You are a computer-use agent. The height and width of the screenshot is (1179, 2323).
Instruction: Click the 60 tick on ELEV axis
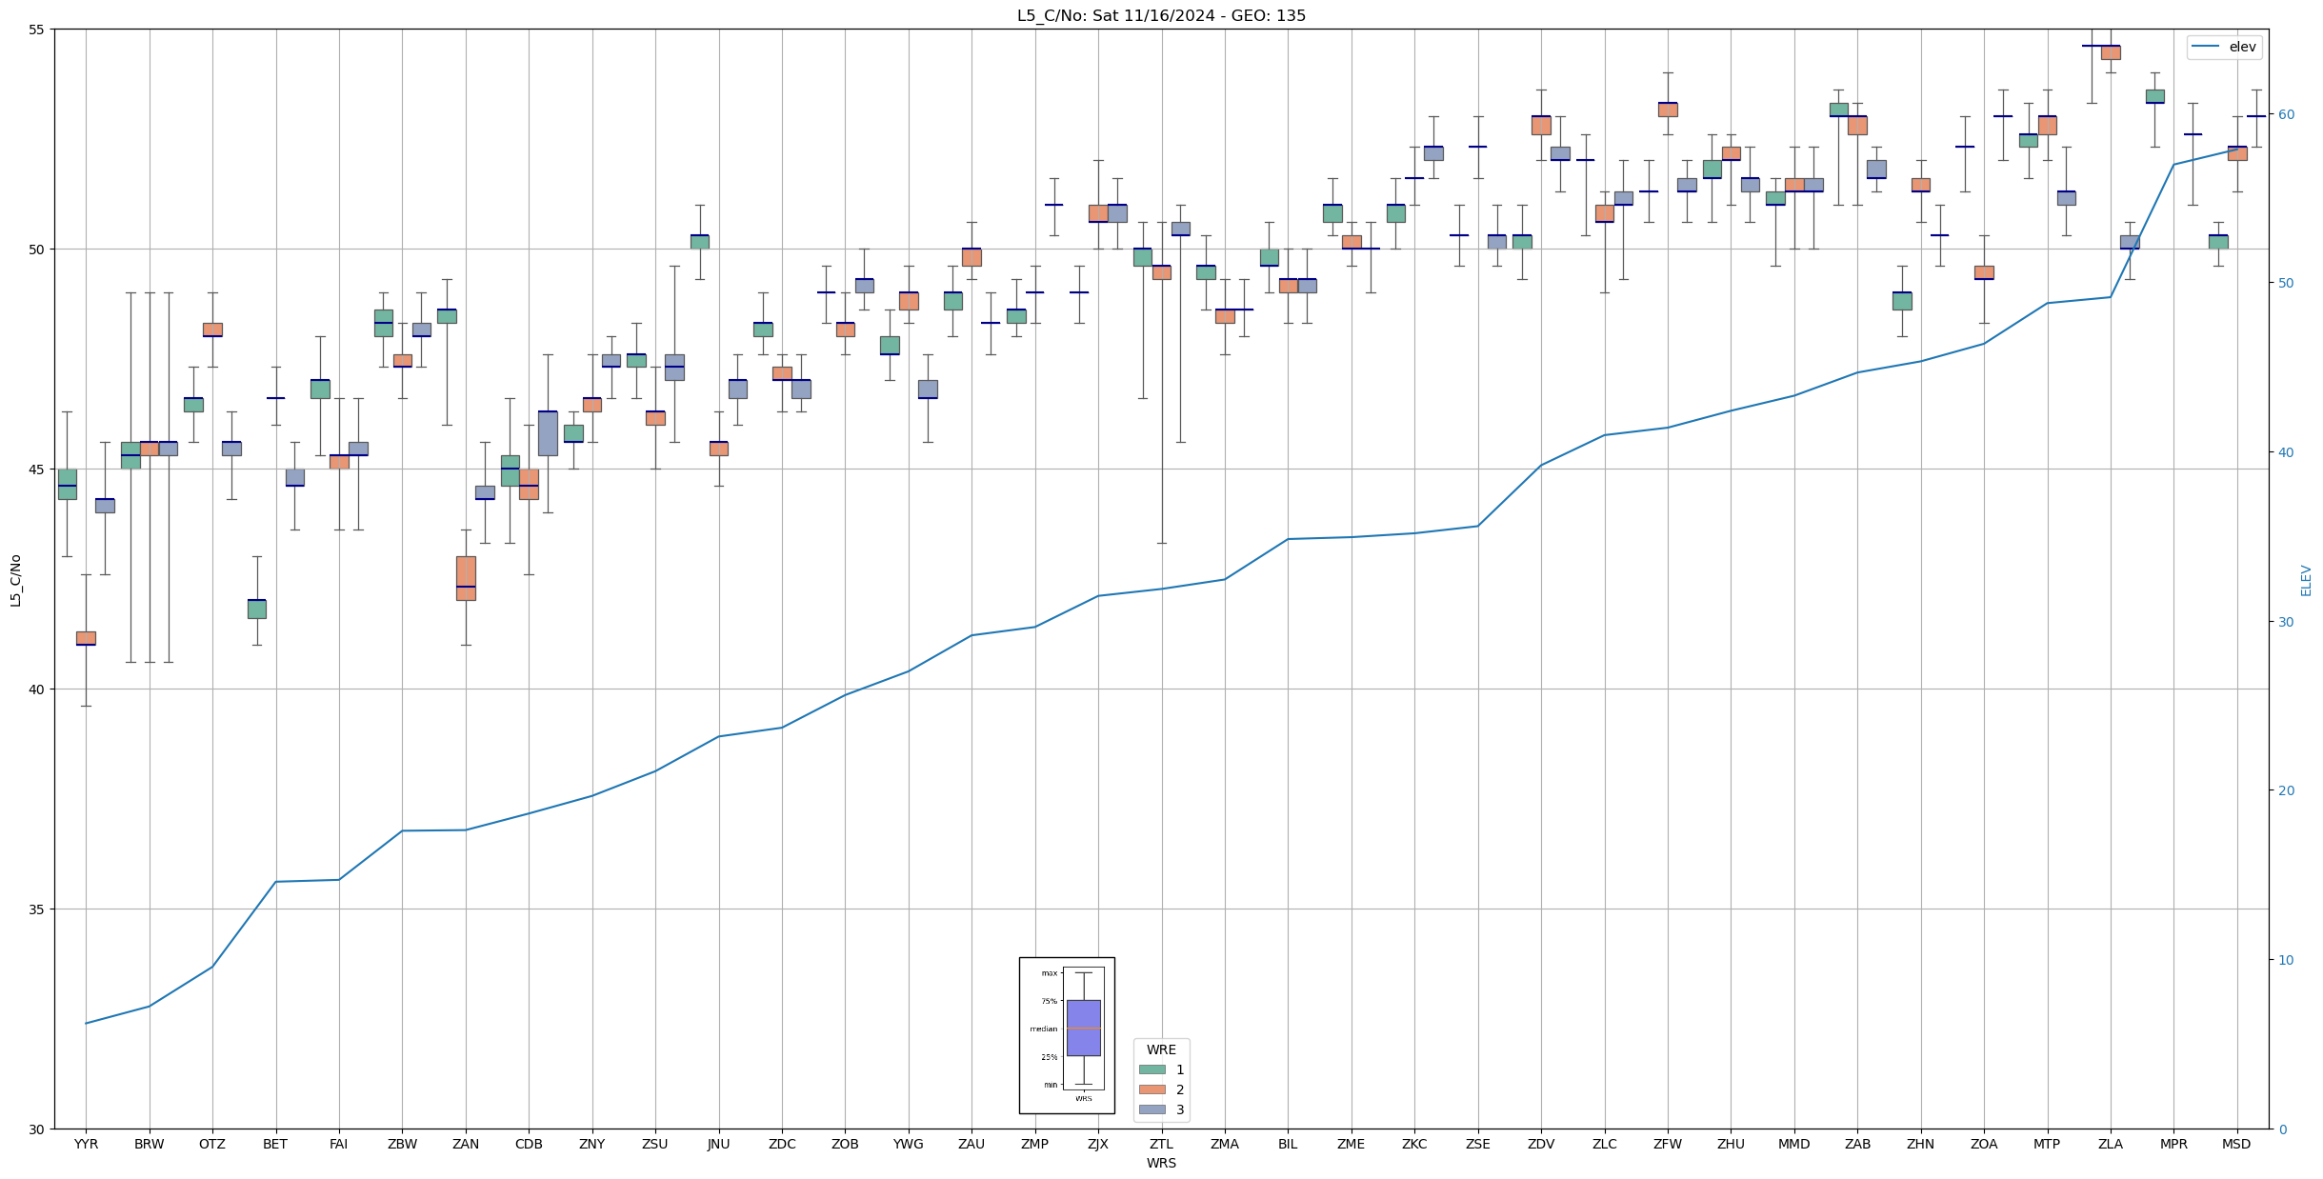coord(2286,114)
